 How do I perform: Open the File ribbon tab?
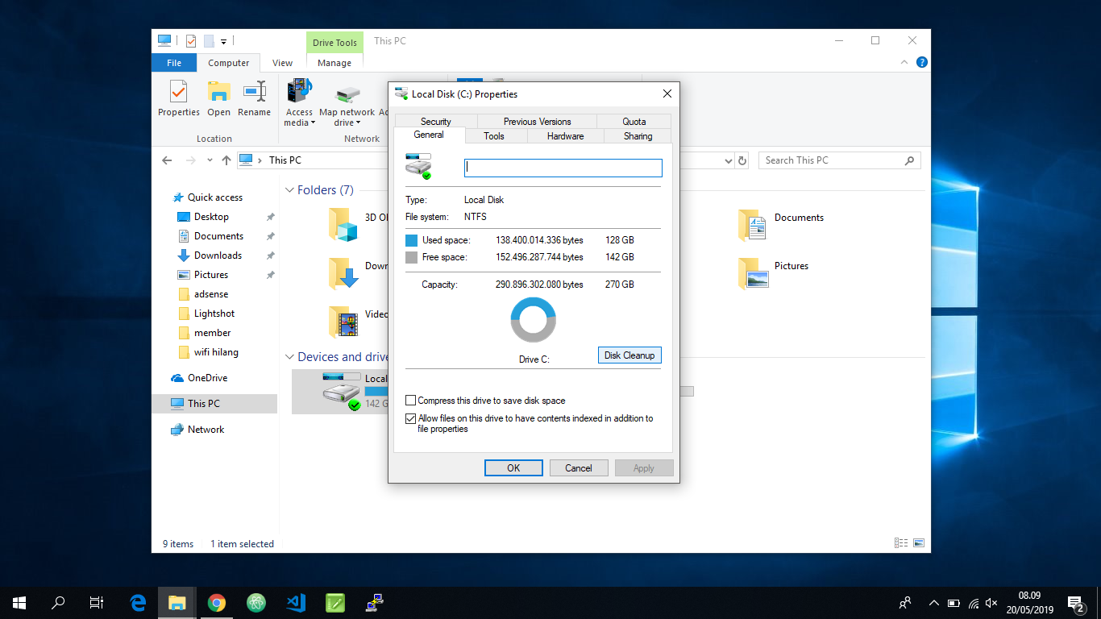tap(174, 63)
